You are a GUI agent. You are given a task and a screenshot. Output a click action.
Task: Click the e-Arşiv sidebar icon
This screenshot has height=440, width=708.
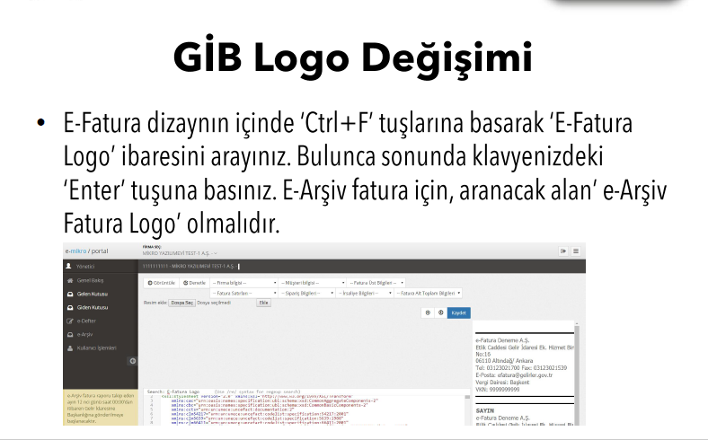click(71, 333)
